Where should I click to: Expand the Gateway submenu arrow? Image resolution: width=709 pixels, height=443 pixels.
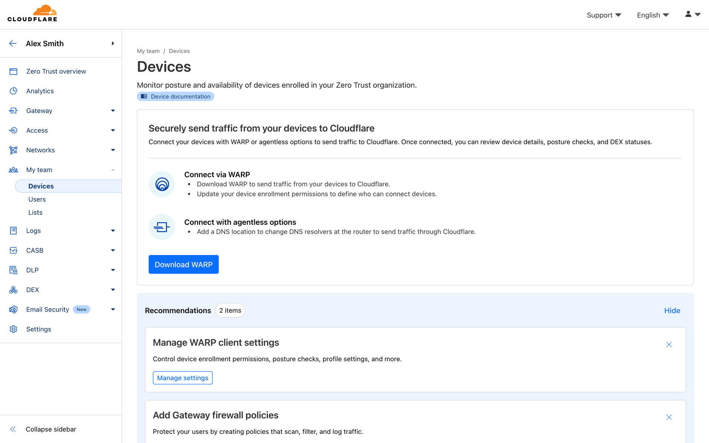pos(113,111)
